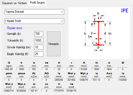Focus the Yükseklik (h) input field
The width and height of the screenshot is (133, 95).
coord(39,40)
